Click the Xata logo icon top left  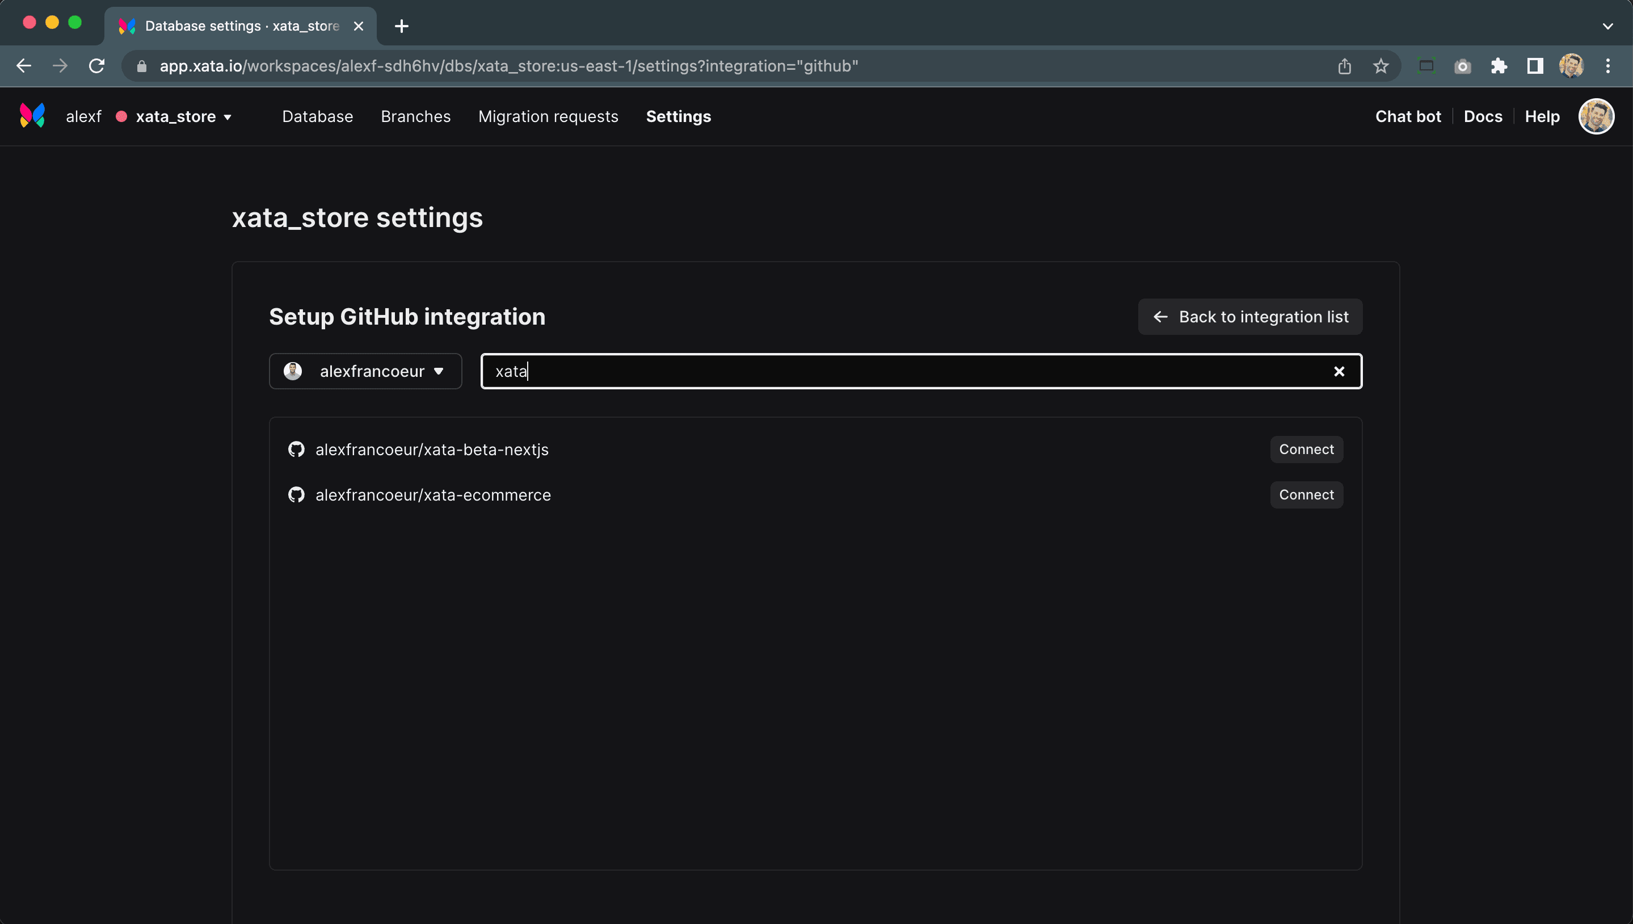pyautogui.click(x=31, y=116)
